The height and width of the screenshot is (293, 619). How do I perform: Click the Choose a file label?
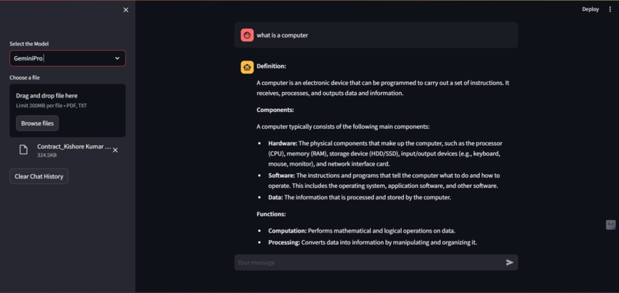coord(25,77)
